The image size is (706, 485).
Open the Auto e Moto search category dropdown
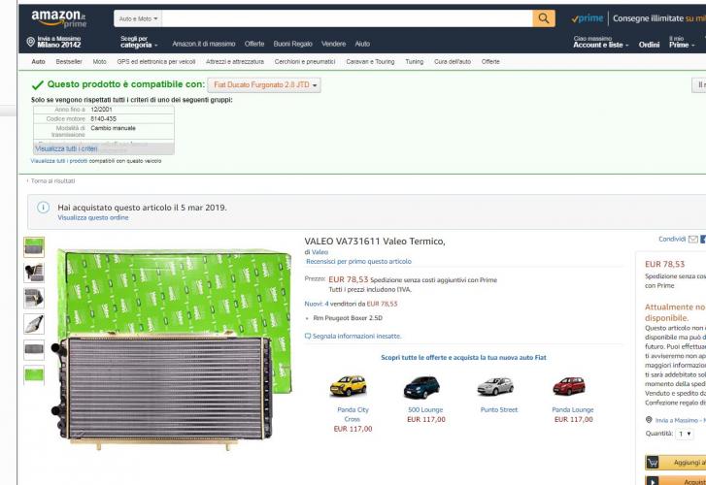(138, 18)
